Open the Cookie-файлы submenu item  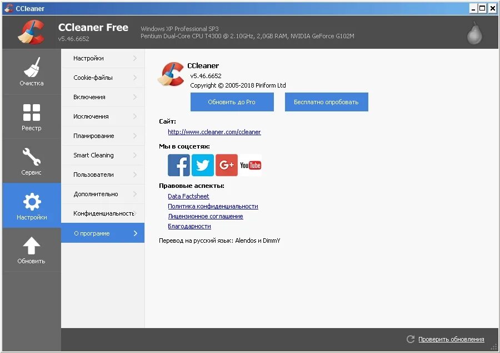pos(103,78)
